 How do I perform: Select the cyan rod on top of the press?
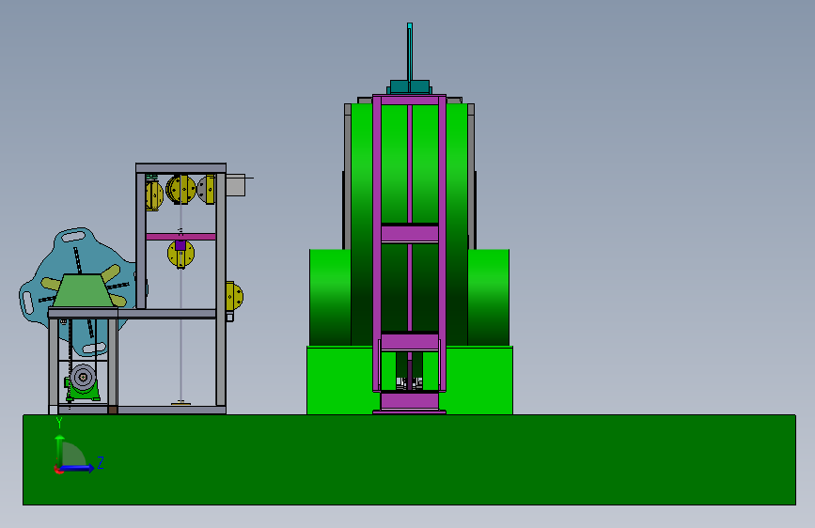click(x=410, y=52)
